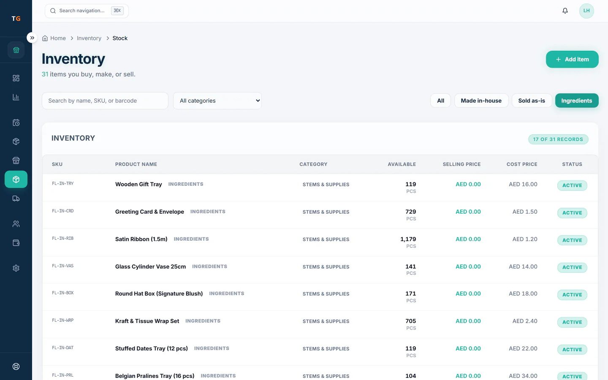
Task: Open the wallet icon in the sidebar
Action: 16,243
